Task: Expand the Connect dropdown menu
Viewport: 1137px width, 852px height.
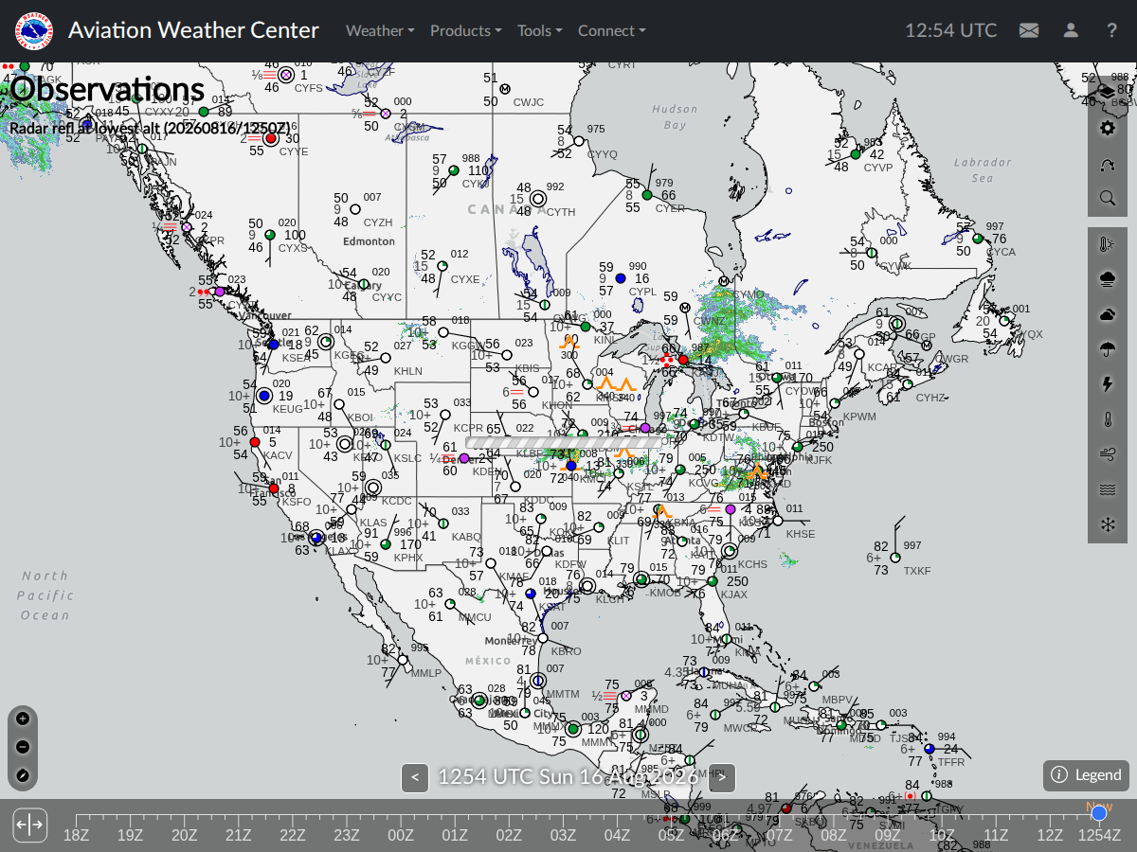Action: [x=611, y=30]
